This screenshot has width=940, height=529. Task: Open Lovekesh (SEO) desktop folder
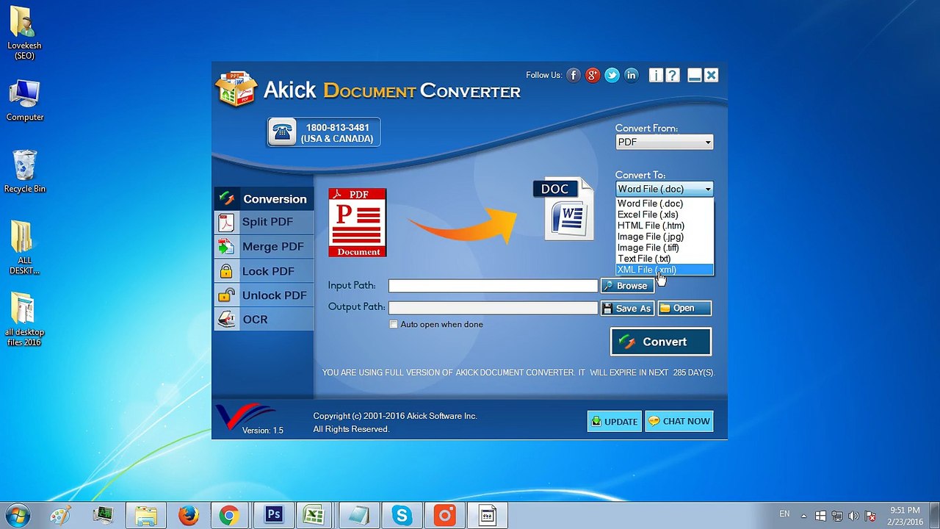point(24,33)
